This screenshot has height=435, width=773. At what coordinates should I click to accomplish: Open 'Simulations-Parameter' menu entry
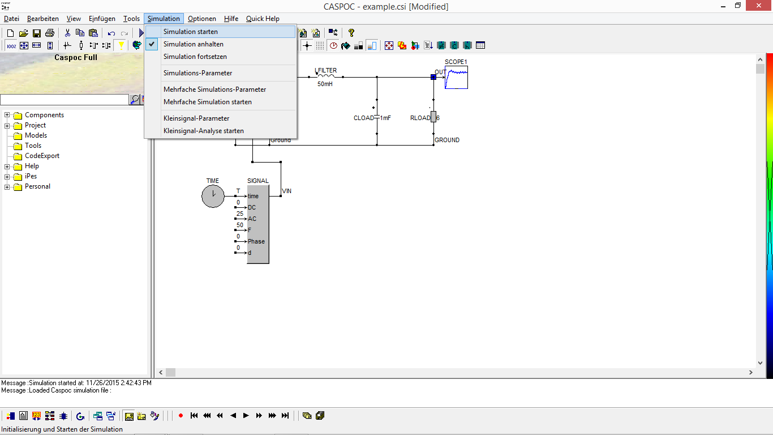coord(221,73)
